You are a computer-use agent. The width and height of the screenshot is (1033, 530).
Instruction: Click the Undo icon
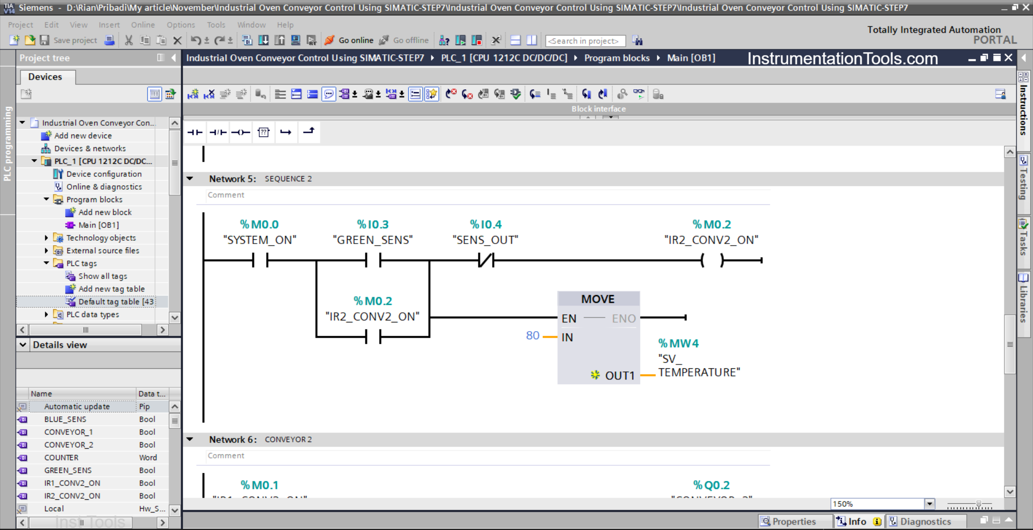195,40
